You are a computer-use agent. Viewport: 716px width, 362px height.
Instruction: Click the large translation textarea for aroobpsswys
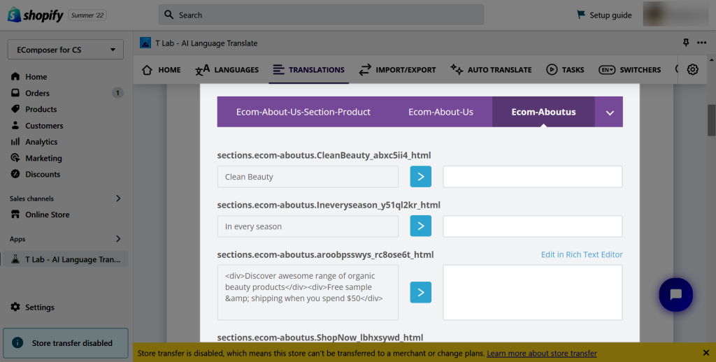(532, 292)
